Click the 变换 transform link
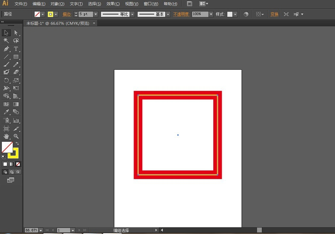Image resolution: width=335 pixels, height=234 pixels. click(274, 14)
